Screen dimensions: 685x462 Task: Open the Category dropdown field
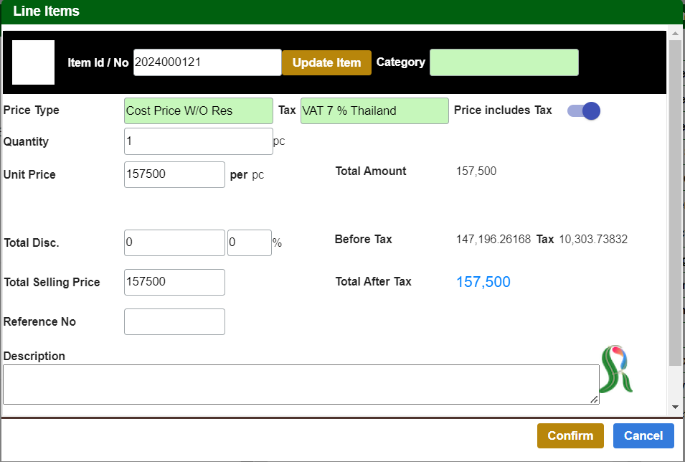pos(504,62)
